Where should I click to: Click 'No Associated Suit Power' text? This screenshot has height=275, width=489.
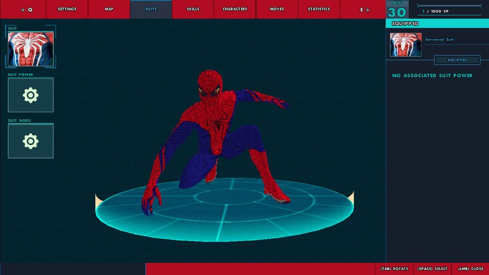point(432,75)
